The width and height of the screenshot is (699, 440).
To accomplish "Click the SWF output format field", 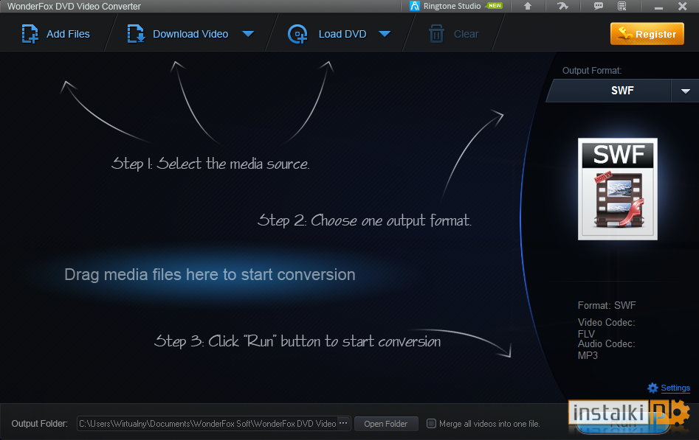I will click(x=609, y=91).
